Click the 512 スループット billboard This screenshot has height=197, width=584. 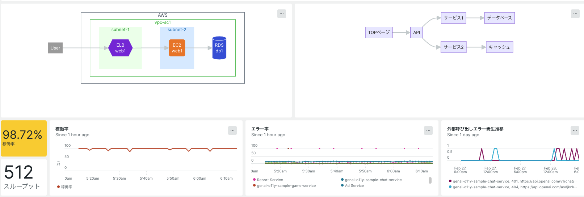24,177
